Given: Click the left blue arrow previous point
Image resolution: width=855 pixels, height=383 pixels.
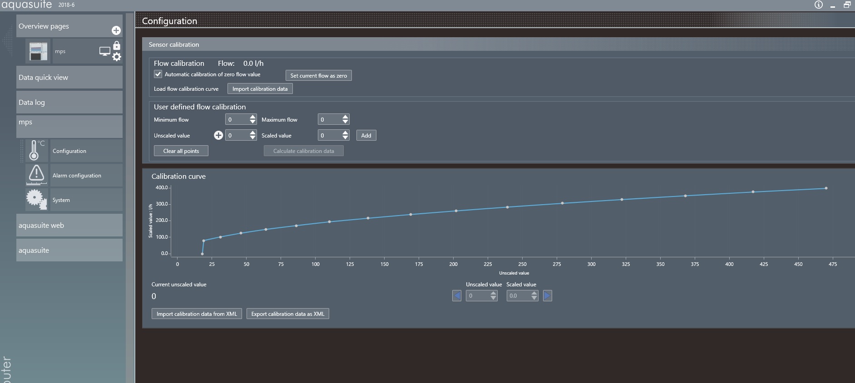Looking at the screenshot, I should pyautogui.click(x=457, y=296).
